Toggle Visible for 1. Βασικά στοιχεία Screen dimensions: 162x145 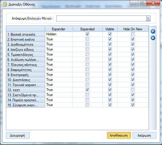coord(110,34)
